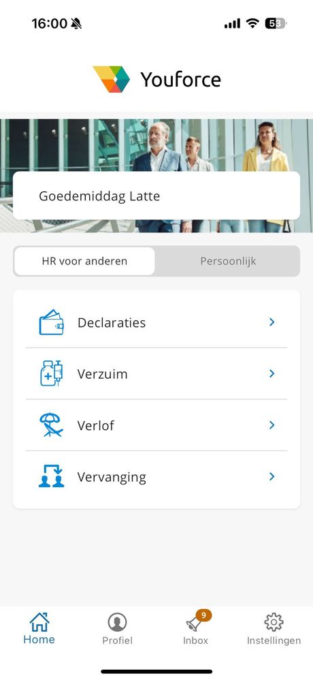The image size is (313, 680).
Task: Tap the Declaraties wallet icon
Action: (51, 322)
